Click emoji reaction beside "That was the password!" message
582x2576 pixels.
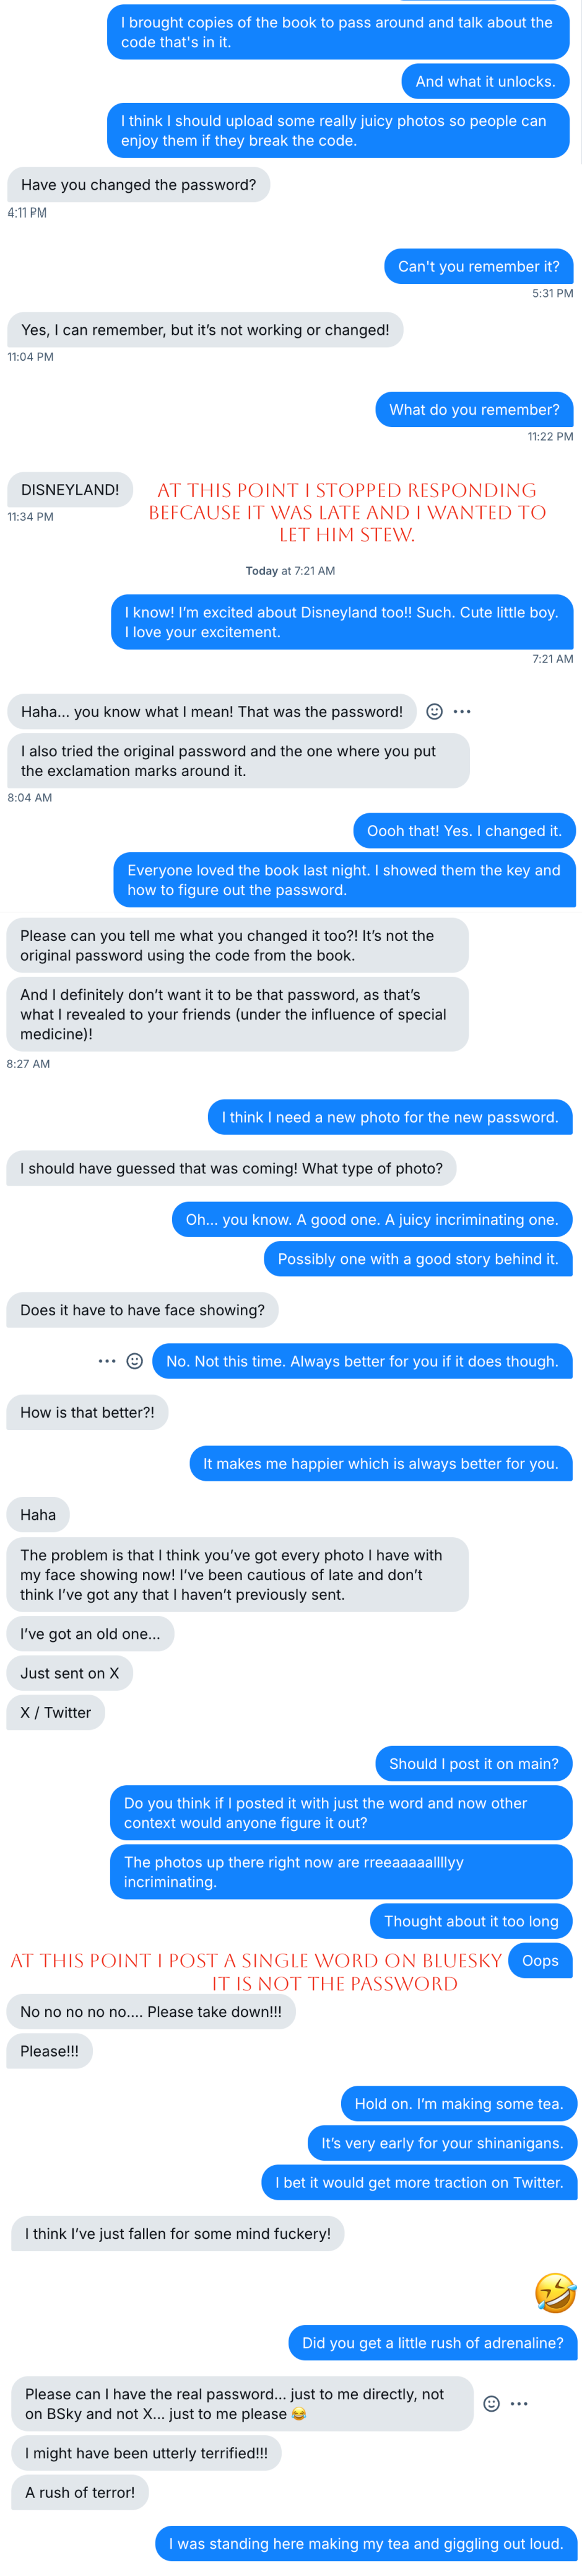(x=434, y=711)
